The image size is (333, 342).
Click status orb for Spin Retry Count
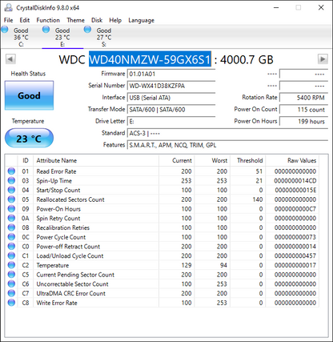tap(11, 218)
